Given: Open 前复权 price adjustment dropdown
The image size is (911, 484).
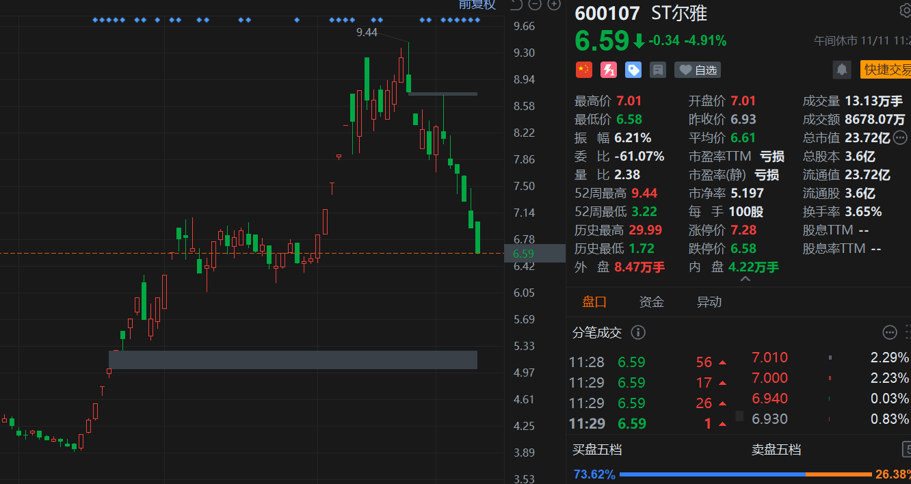Looking at the screenshot, I should pyautogui.click(x=477, y=5).
